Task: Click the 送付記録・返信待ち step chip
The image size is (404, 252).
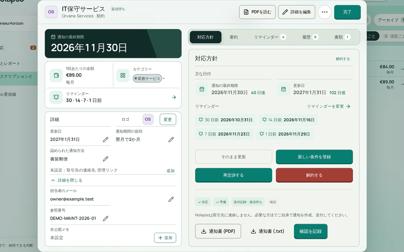Action: click(x=248, y=202)
